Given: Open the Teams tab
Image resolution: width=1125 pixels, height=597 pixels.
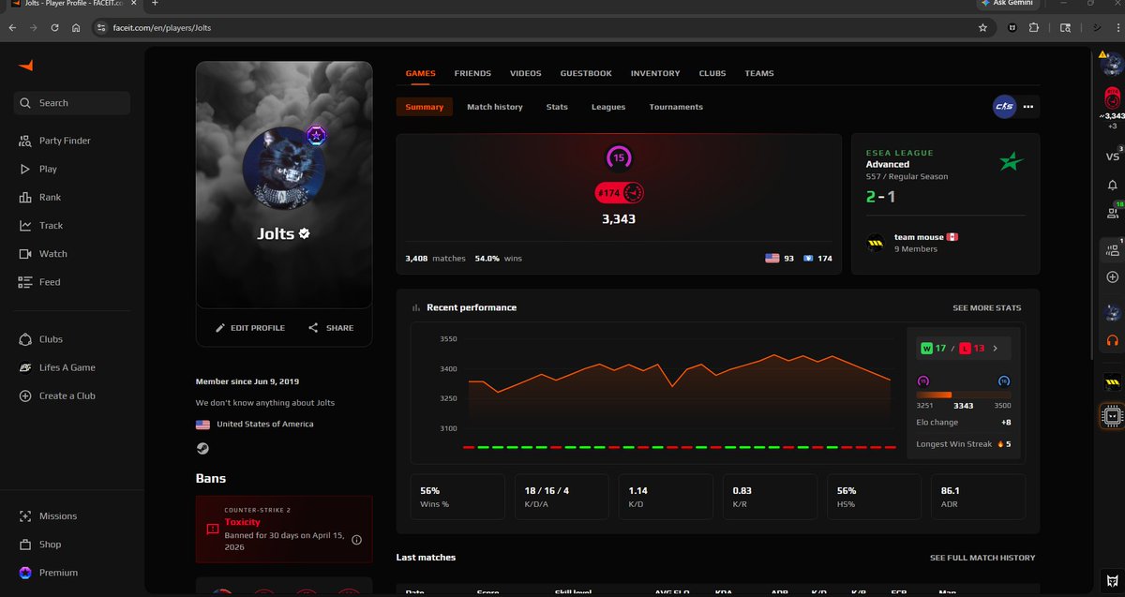Looking at the screenshot, I should (759, 73).
